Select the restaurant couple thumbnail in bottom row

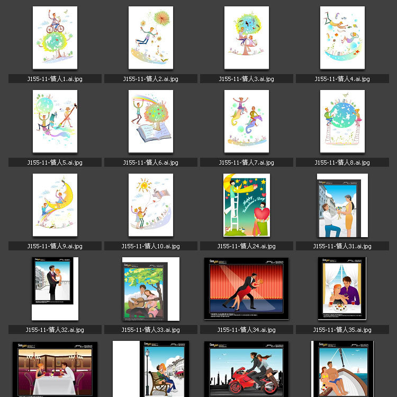click(55, 369)
